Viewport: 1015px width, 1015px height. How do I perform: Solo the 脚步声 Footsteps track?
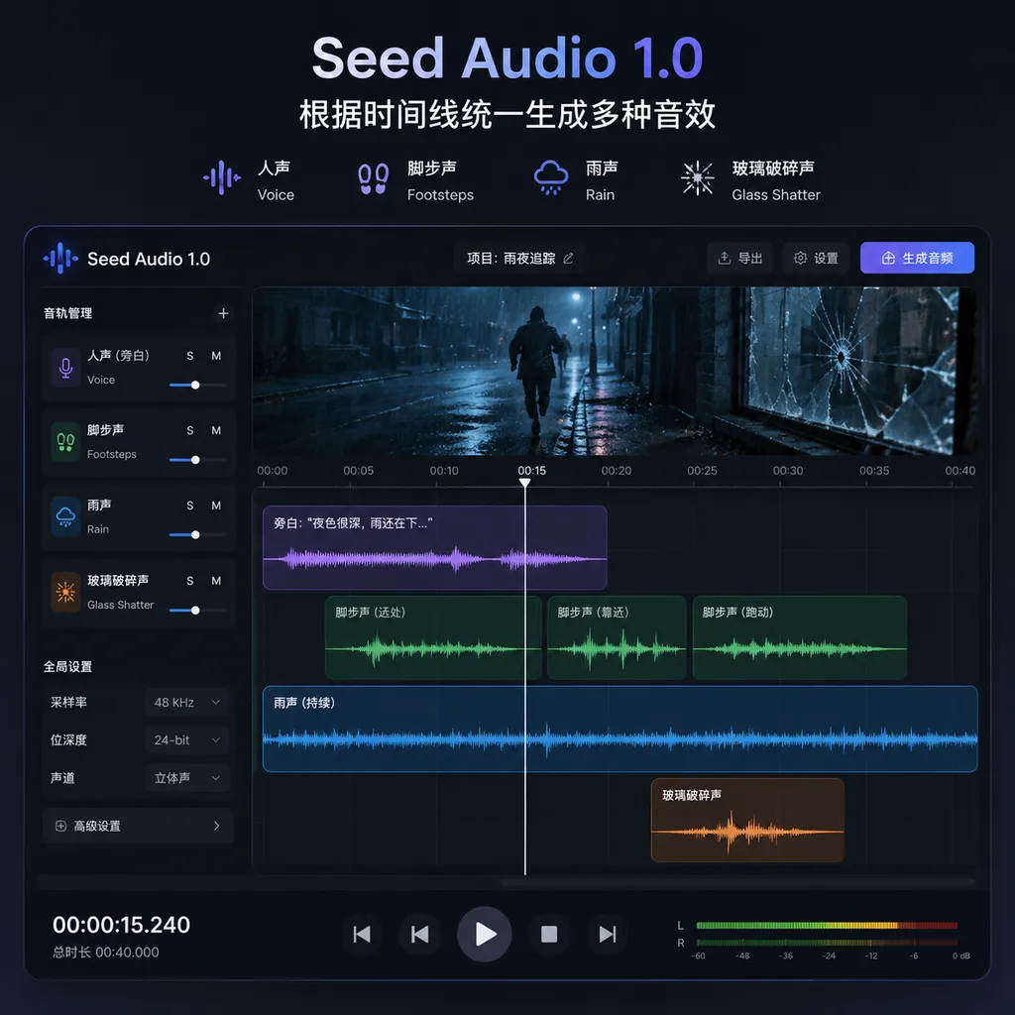[189, 430]
